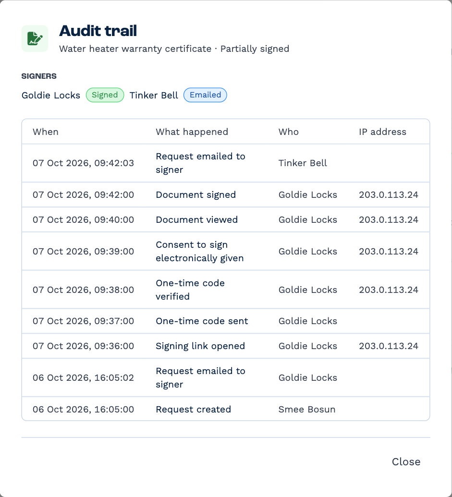
Task: Click the IP address column header
Action: click(x=382, y=132)
